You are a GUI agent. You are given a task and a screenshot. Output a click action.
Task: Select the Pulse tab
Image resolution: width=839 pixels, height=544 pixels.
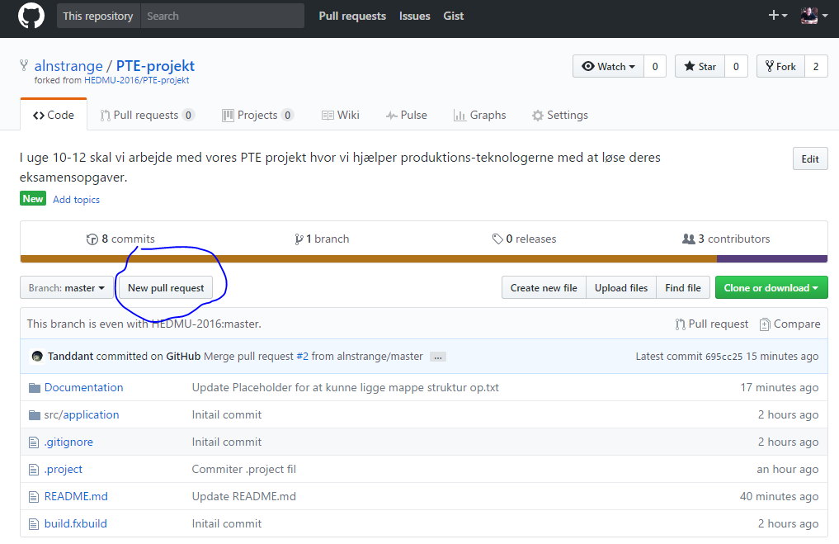pos(407,115)
